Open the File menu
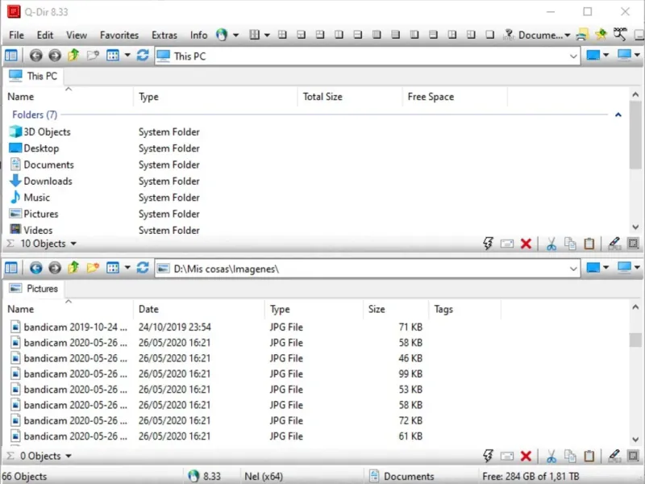 click(x=16, y=35)
